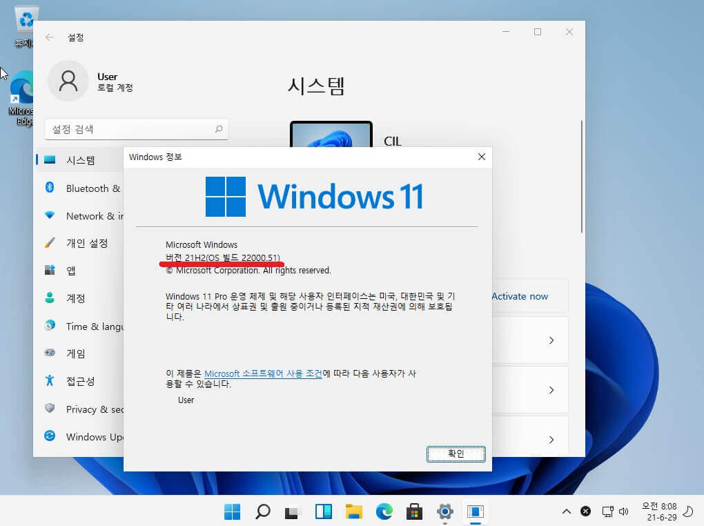Open Microsoft 소프트웨어 사용 조건 link
The width and height of the screenshot is (704, 526).
[263, 373]
